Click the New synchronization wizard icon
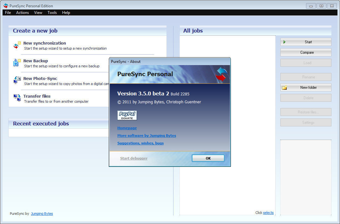This screenshot has width=340, height=224. [17, 45]
